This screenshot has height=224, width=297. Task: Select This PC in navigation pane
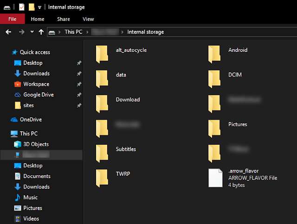point(29,134)
